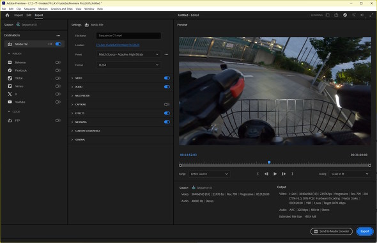Click Media File icon in Settings header

87,25
